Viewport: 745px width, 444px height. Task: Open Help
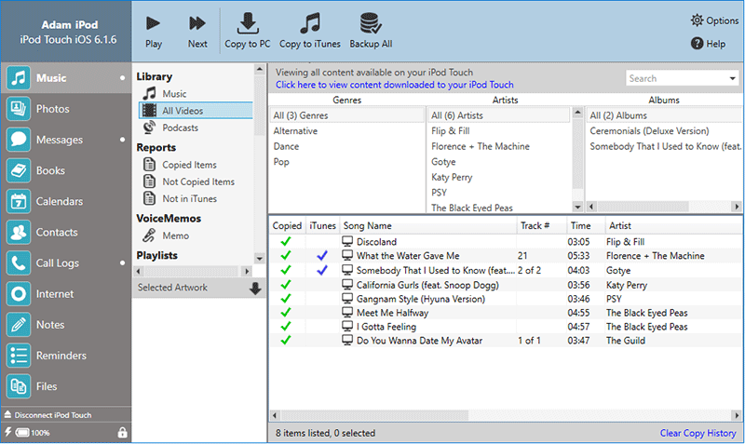click(x=708, y=44)
